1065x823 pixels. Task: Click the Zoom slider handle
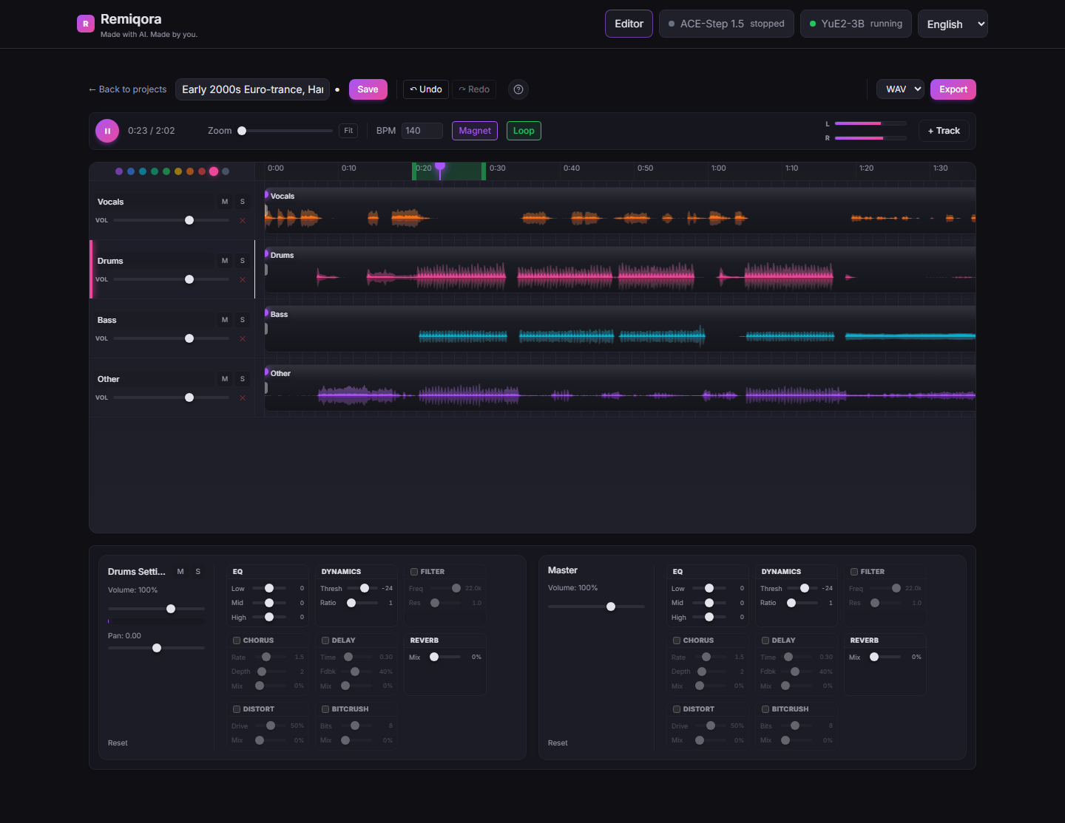tap(242, 131)
